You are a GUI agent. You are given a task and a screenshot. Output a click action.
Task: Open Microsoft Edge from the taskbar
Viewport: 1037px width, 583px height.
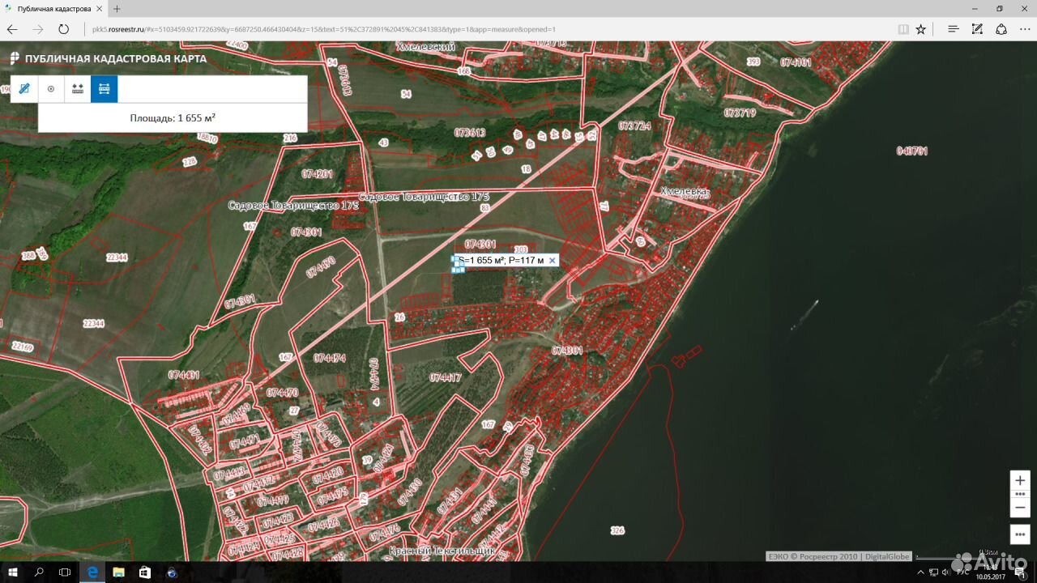click(92, 572)
